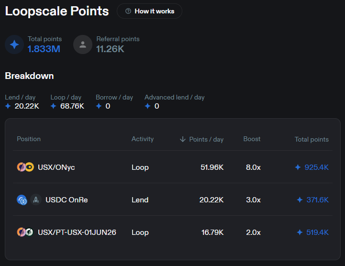The height and width of the screenshot is (266, 345).
Task: Click the USDC coin icon in OnRe row
Action: (22, 200)
